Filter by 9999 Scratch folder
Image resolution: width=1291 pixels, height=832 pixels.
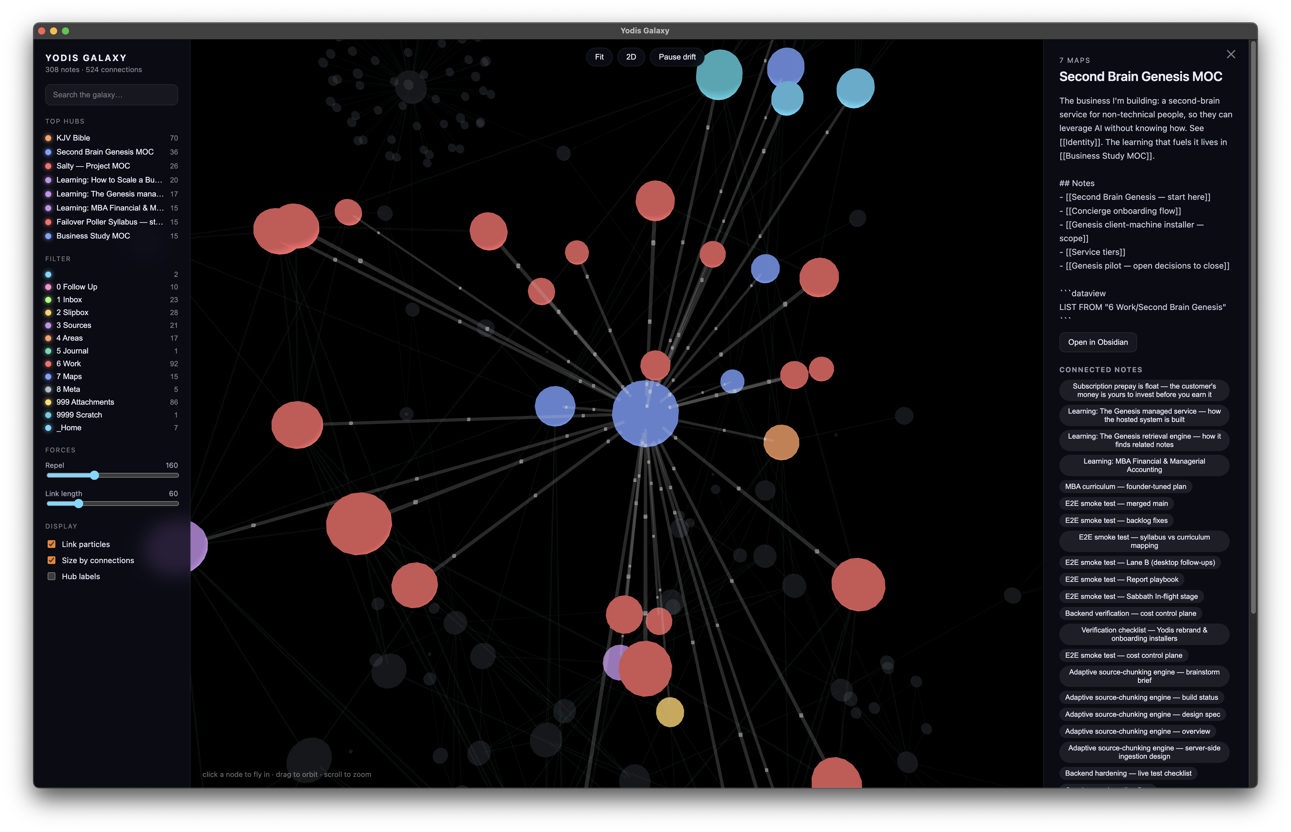tap(111, 415)
